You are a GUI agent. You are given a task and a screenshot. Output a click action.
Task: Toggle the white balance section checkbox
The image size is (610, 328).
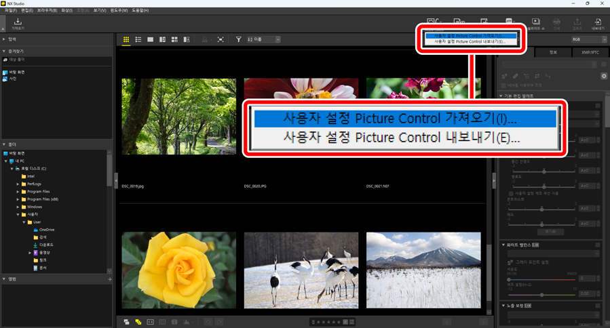pos(597,245)
